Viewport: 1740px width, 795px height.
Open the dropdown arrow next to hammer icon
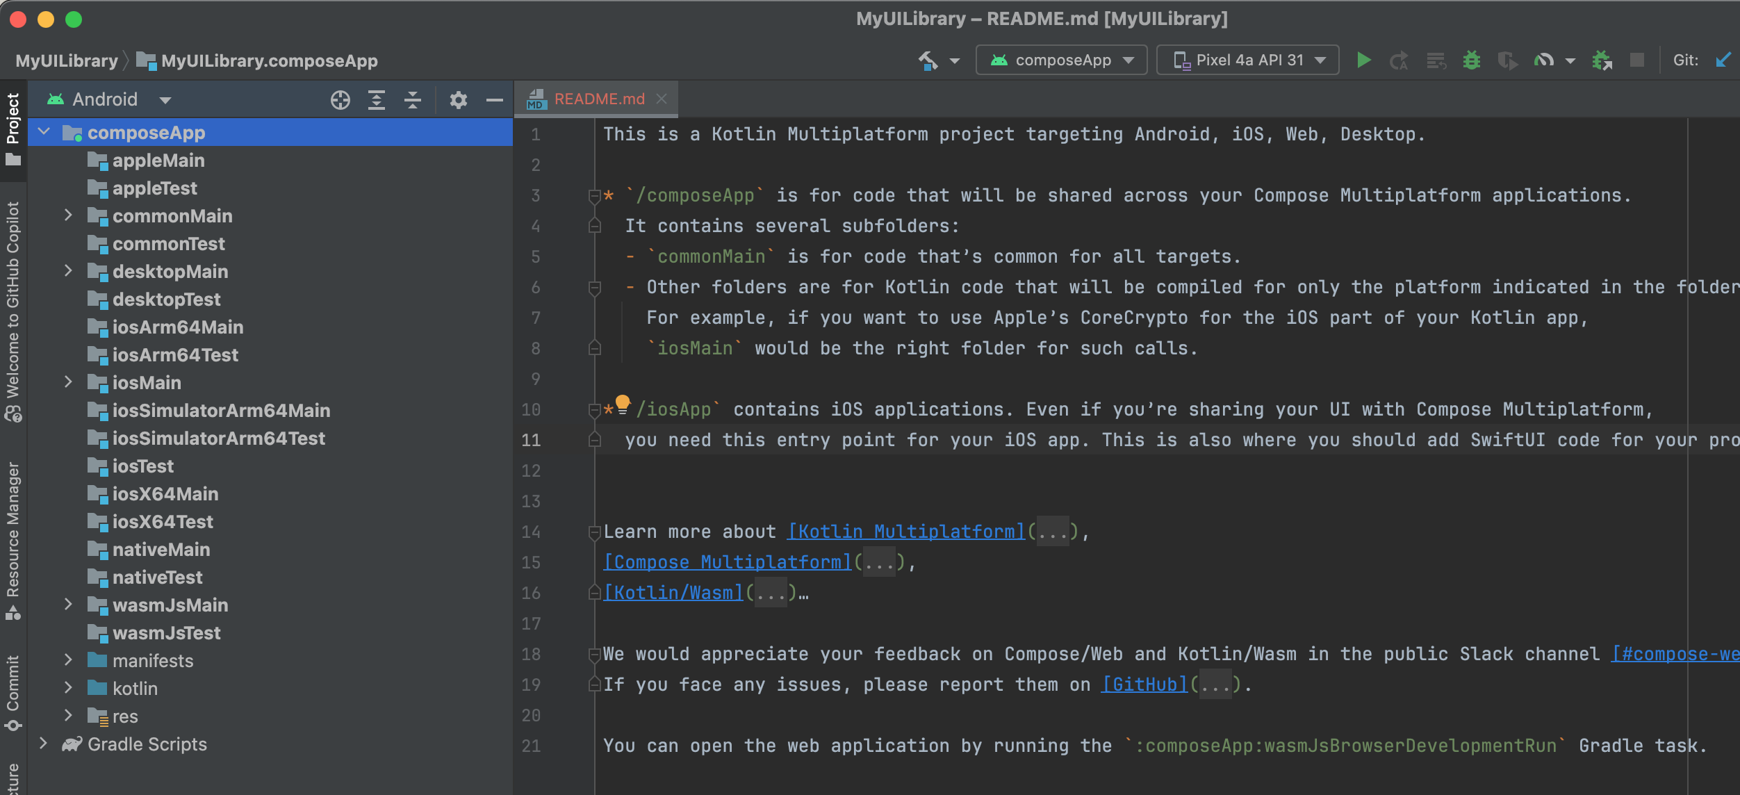[955, 61]
